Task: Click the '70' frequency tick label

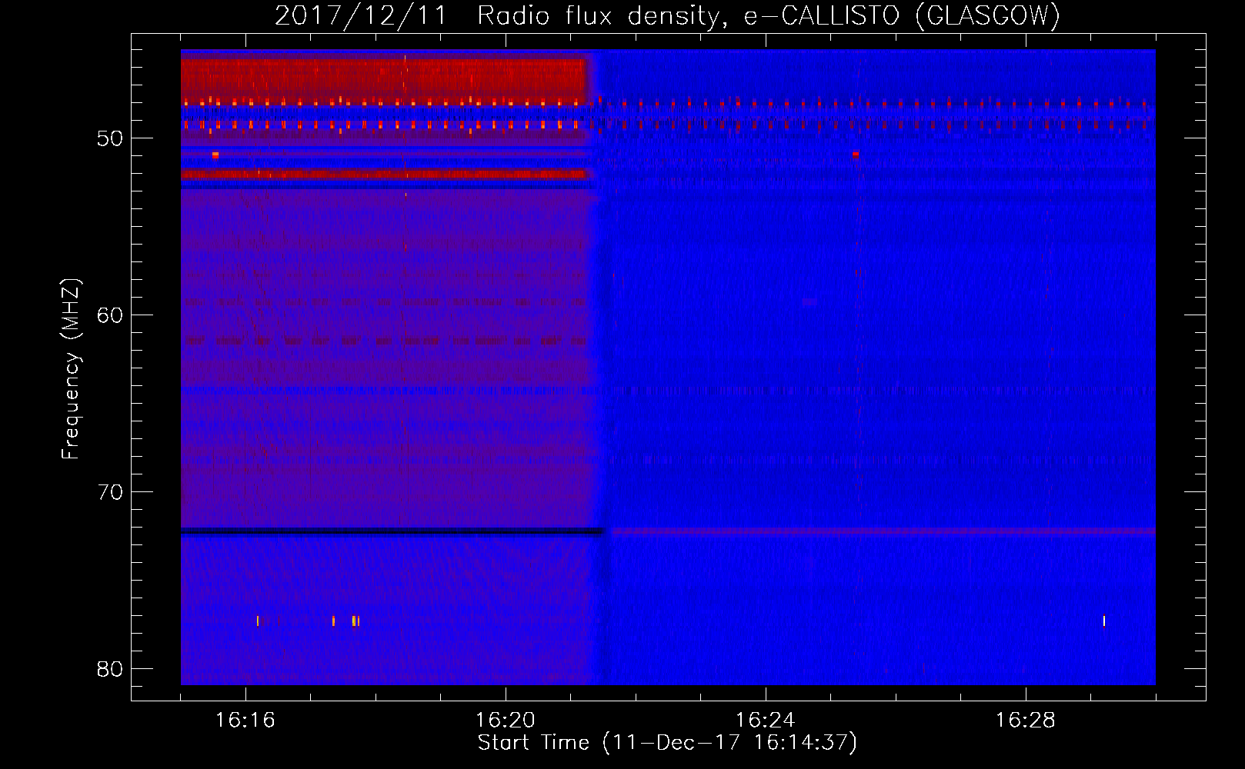Action: click(x=111, y=492)
